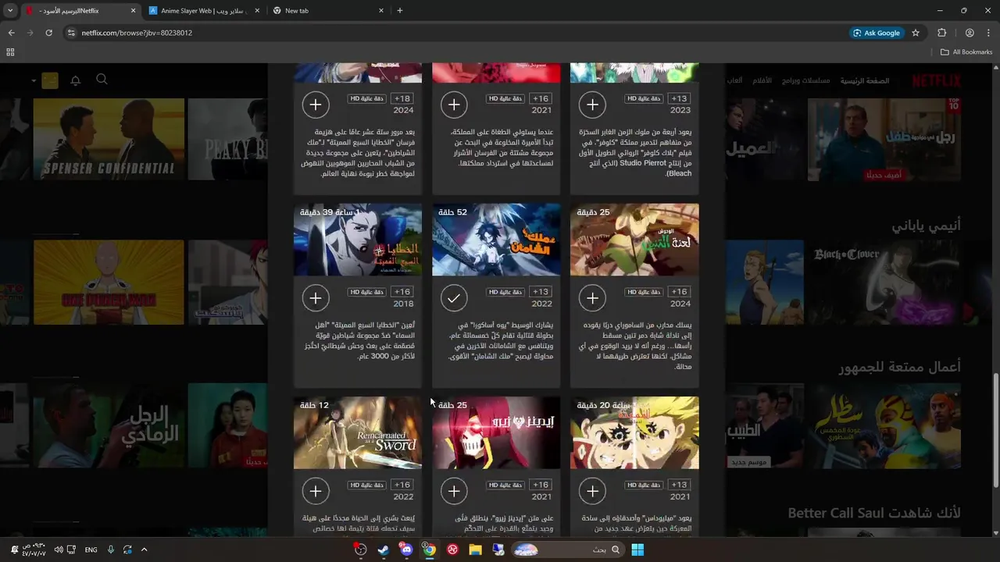Click the netflix.com address bar
This screenshot has width=1000, height=562.
click(453, 33)
